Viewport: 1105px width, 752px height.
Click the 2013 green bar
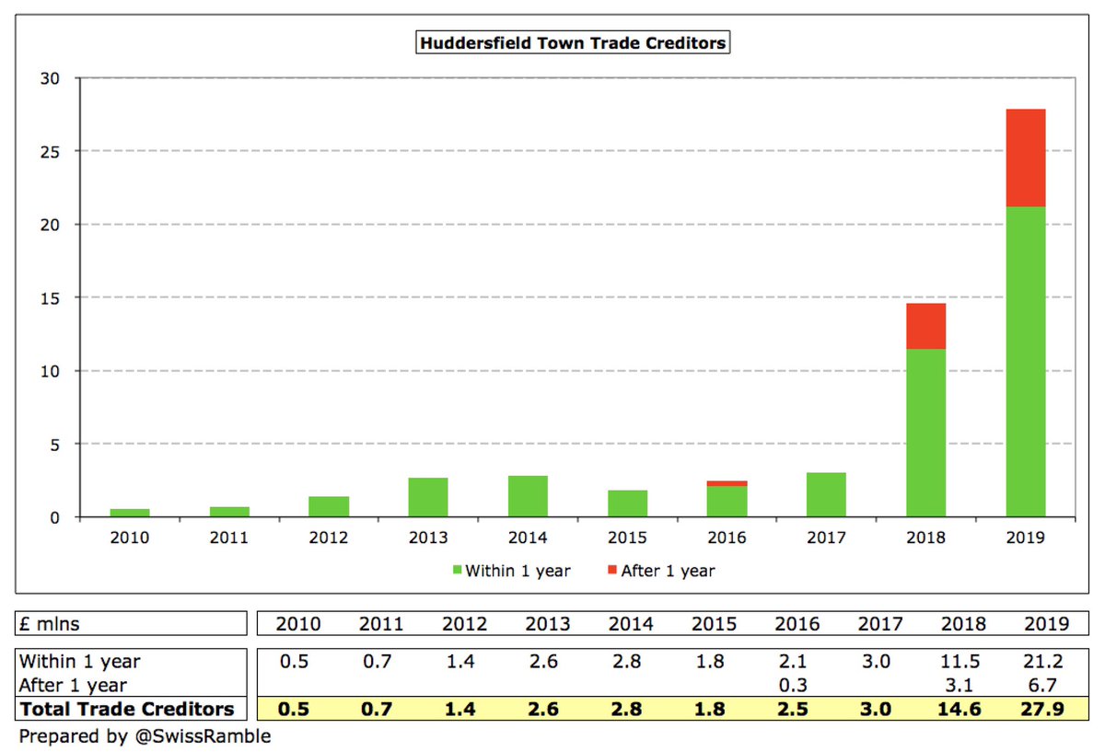tap(428, 498)
